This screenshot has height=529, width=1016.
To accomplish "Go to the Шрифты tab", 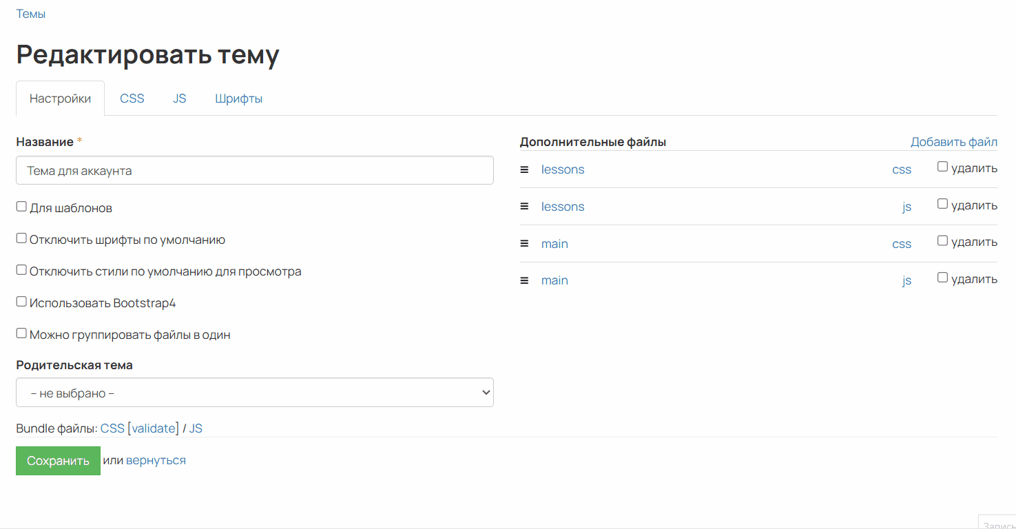I will click(x=238, y=98).
